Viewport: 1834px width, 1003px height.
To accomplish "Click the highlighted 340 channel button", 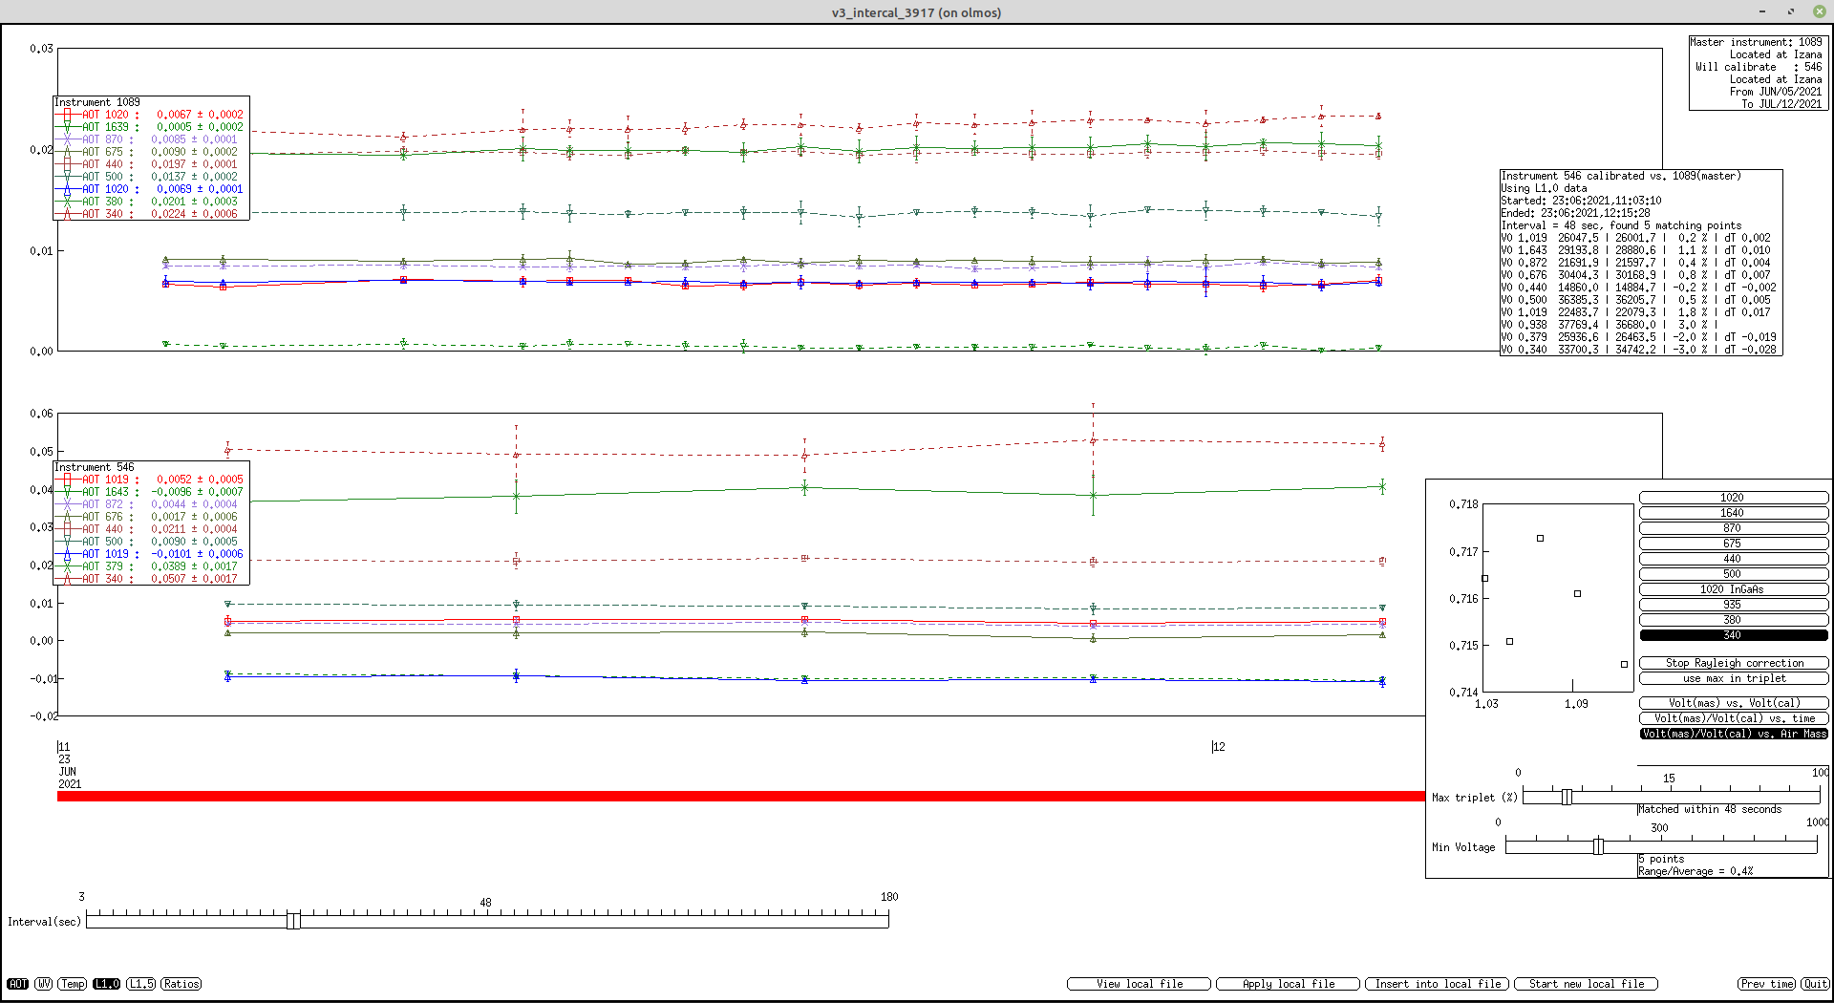I will 1733,635.
